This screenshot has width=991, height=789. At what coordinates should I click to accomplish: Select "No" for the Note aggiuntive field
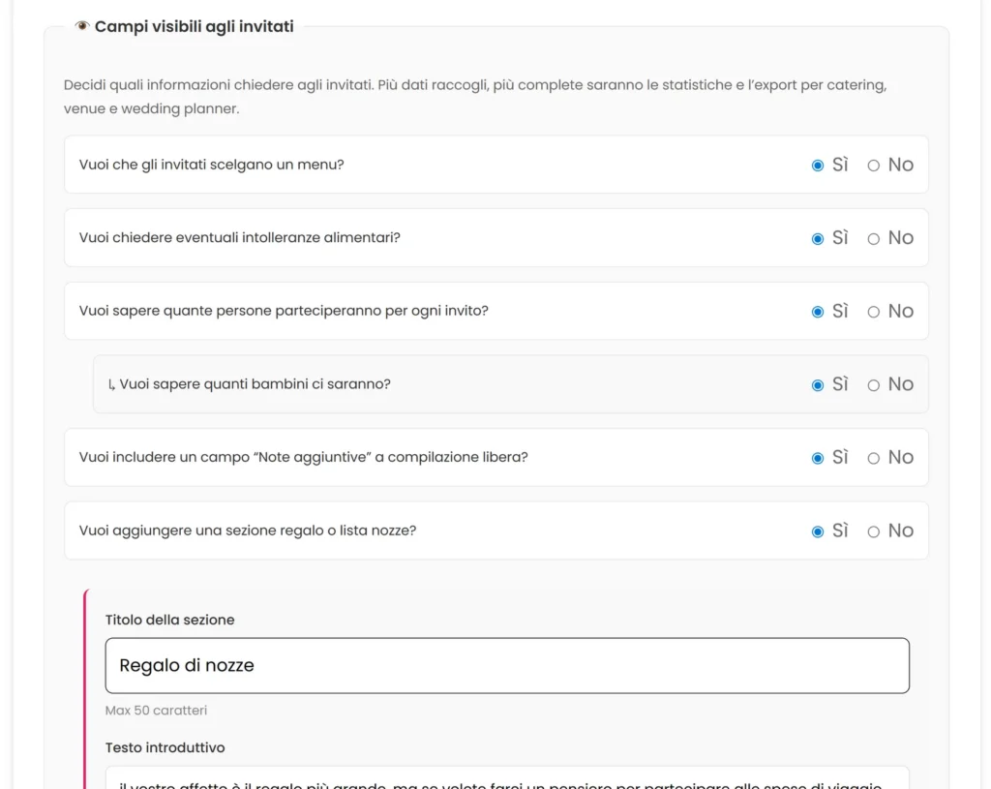(874, 457)
